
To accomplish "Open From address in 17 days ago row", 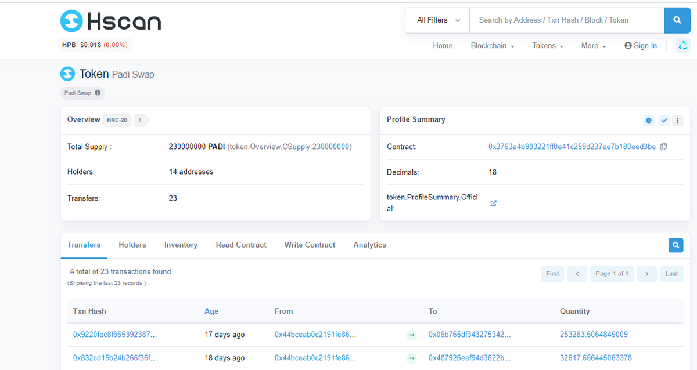I will pos(315,335).
